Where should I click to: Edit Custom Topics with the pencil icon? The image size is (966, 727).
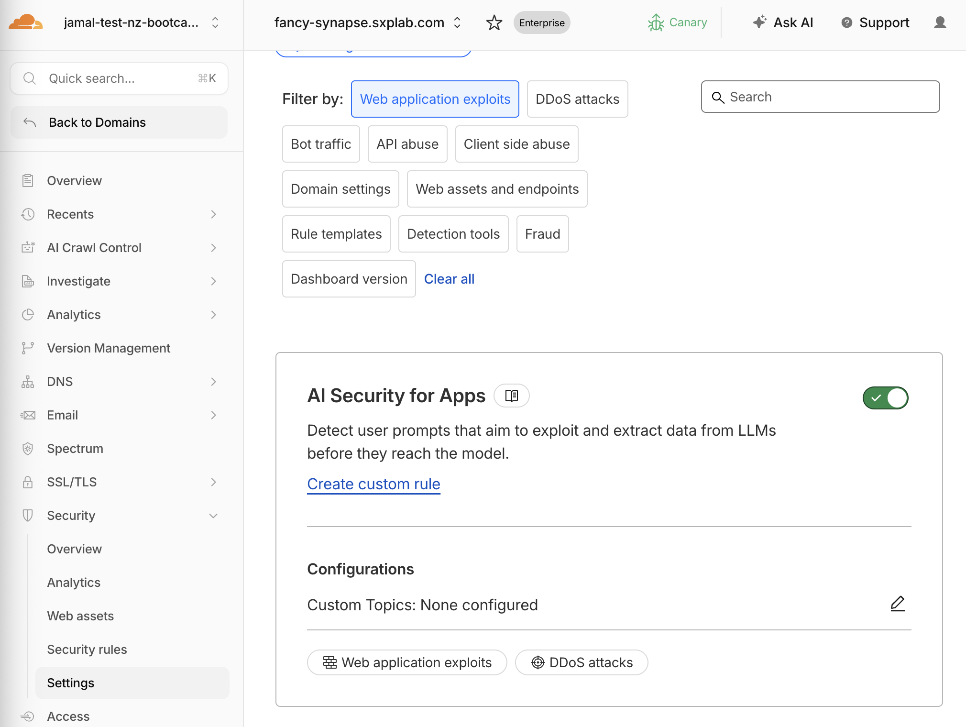(898, 604)
